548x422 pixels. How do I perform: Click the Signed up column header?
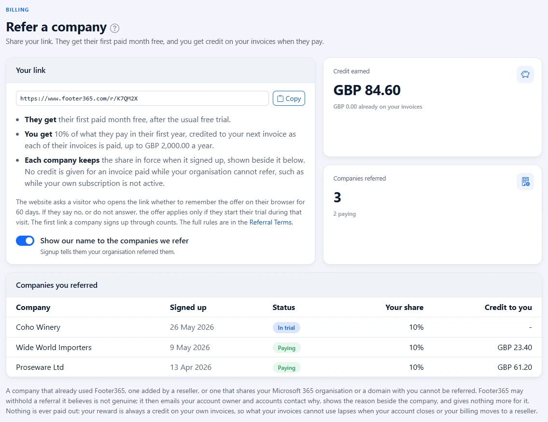[188, 307]
